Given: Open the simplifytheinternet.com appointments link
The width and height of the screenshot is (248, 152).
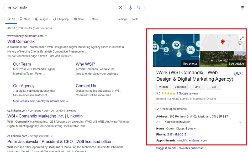Looking at the screenshot, I should [192, 140].
